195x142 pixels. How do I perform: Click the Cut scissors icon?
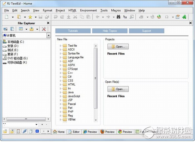click(x=75, y=17)
